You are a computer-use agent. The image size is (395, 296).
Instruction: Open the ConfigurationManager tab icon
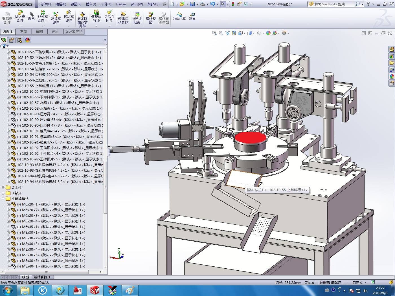click(x=19, y=40)
